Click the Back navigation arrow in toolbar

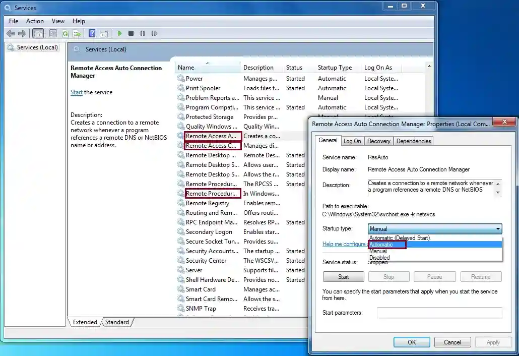tap(11, 33)
